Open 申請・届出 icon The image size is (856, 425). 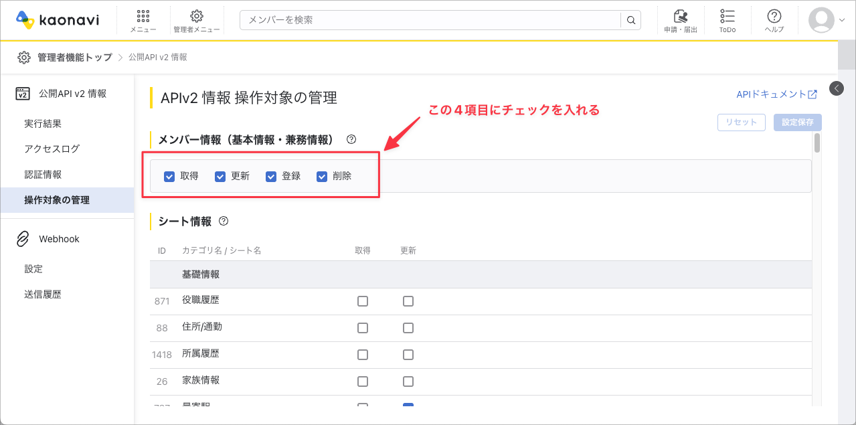[x=681, y=16]
